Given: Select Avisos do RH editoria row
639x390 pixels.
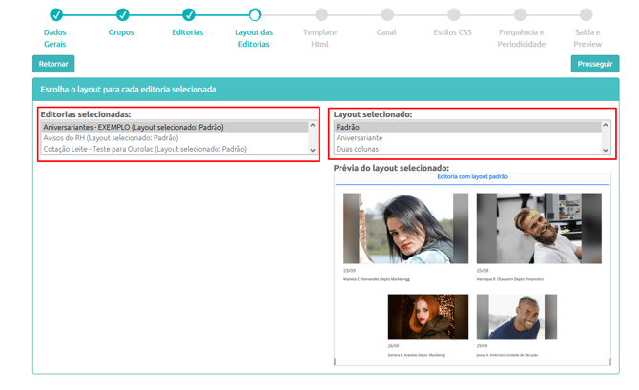Looking at the screenshot, I should 175,137.
